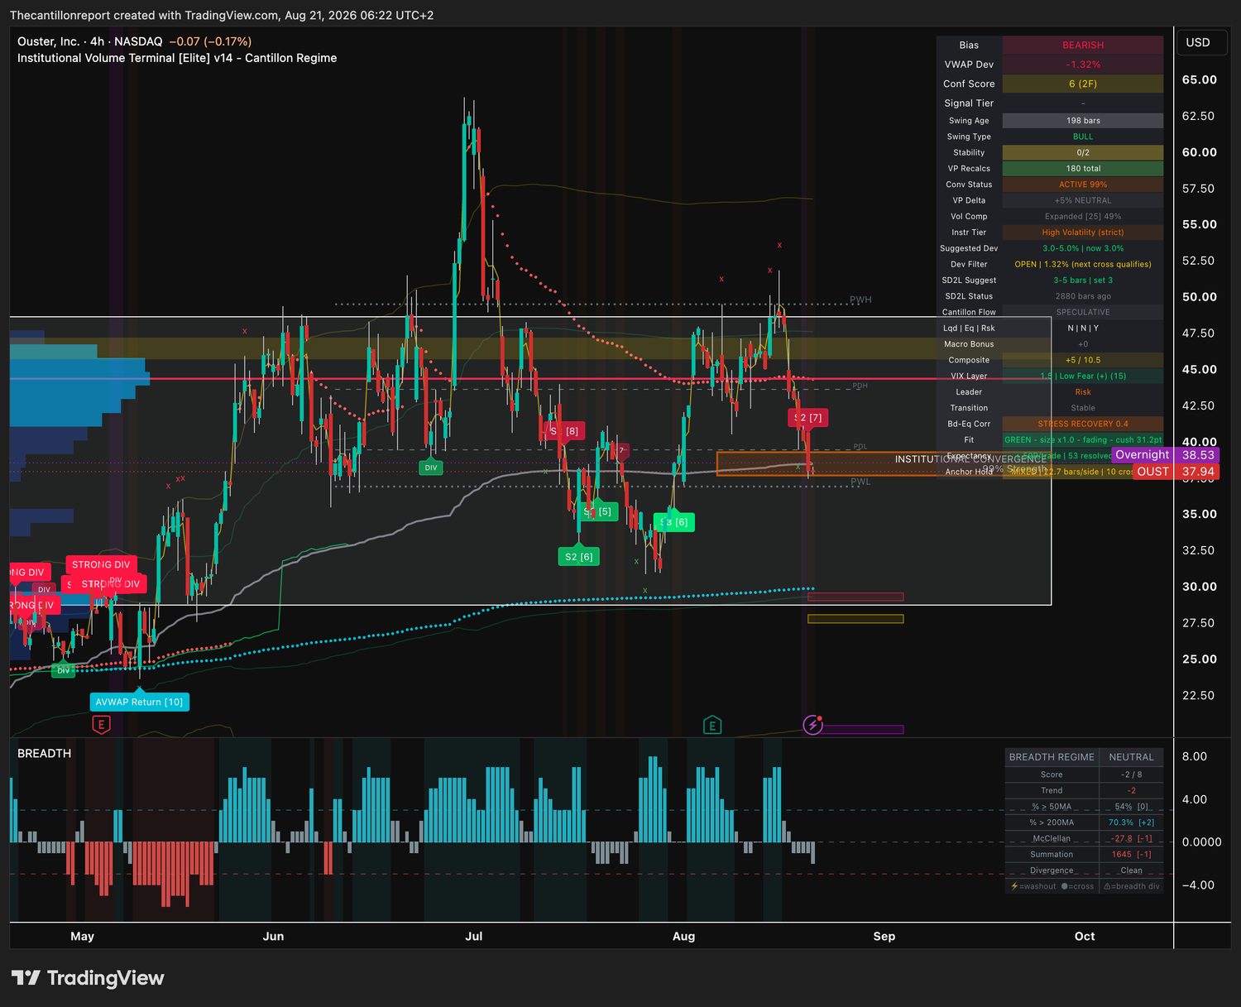Click the Jul label on time axis
The height and width of the screenshot is (1007, 1241).
click(474, 937)
